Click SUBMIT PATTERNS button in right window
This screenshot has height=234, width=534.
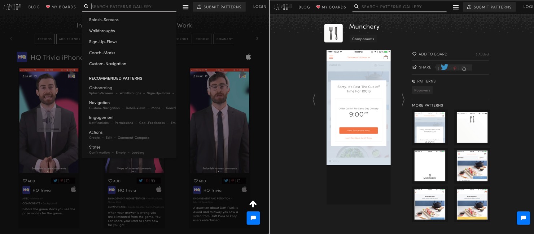(x=489, y=7)
